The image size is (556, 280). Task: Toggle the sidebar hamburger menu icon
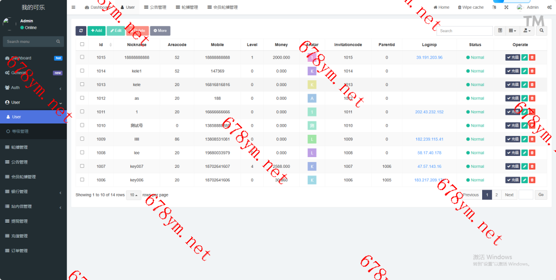[73, 8]
